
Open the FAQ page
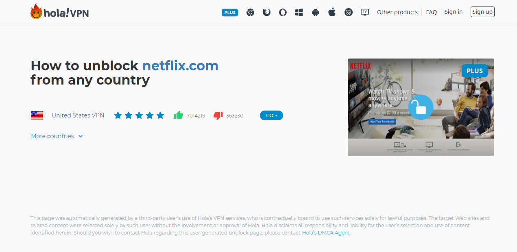[x=432, y=12]
